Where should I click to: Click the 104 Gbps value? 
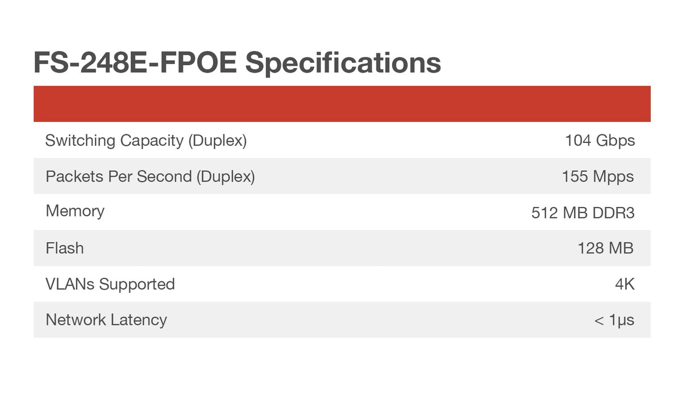(x=600, y=141)
